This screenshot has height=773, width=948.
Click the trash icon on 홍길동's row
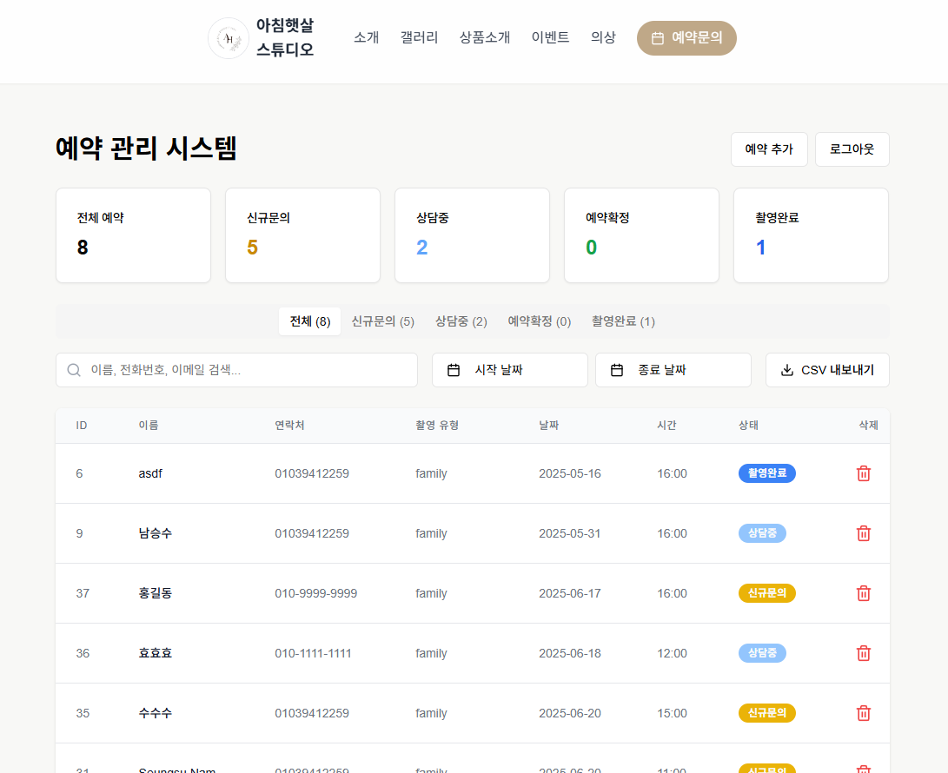click(x=863, y=593)
